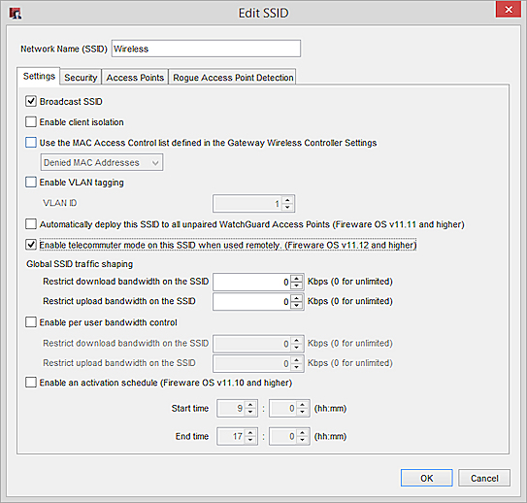Image resolution: width=527 pixels, height=503 pixels.
Task: Open the Security tab
Action: [81, 78]
